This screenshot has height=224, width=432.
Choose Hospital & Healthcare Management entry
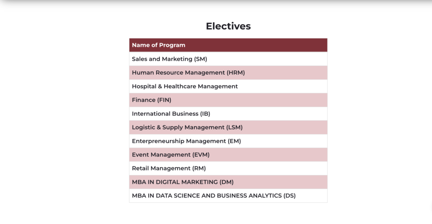click(185, 86)
